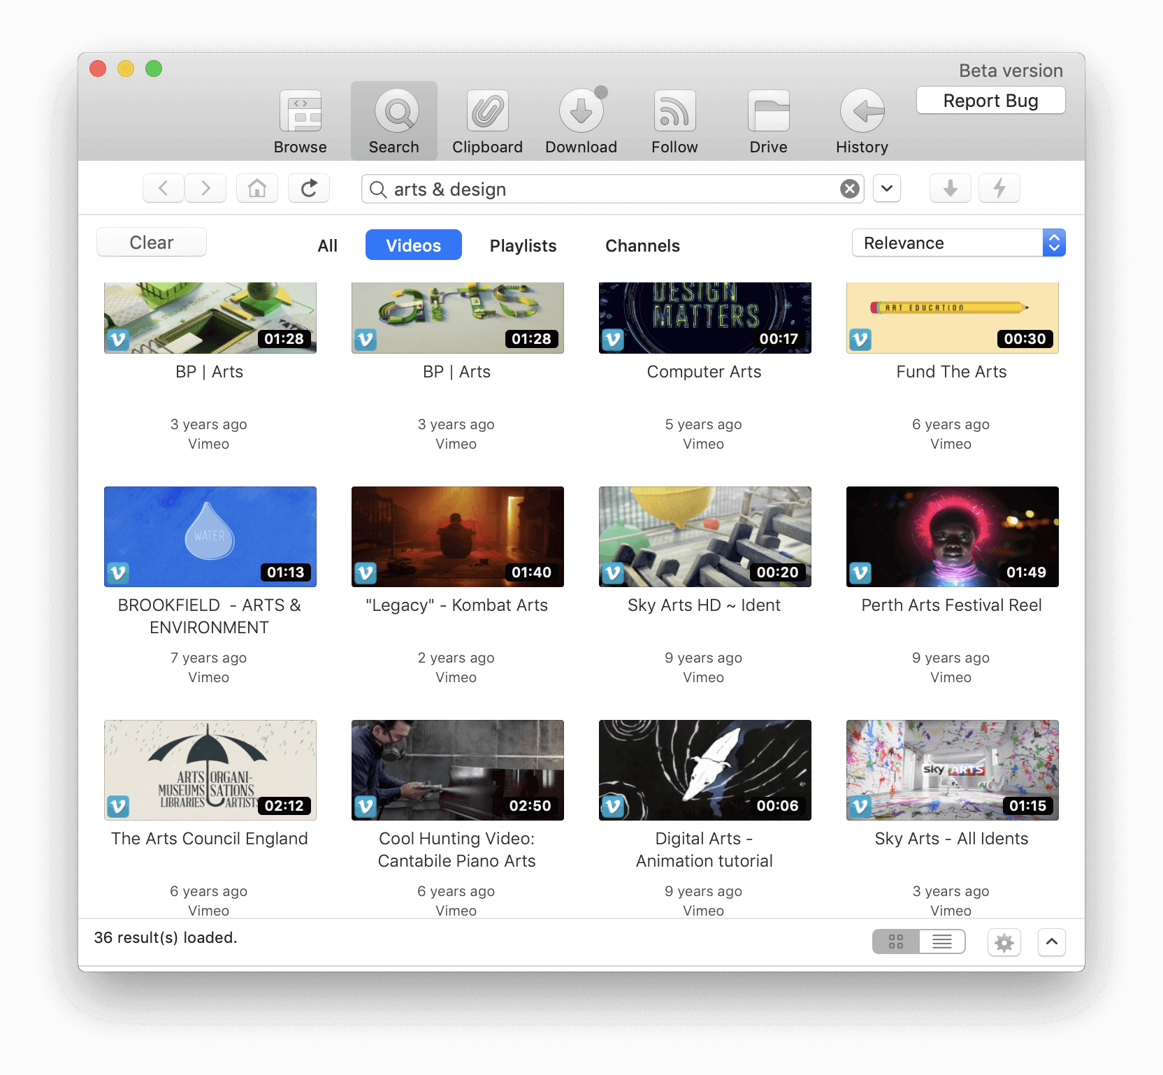Click the Home navigation icon
The width and height of the screenshot is (1163, 1075).
257,188
